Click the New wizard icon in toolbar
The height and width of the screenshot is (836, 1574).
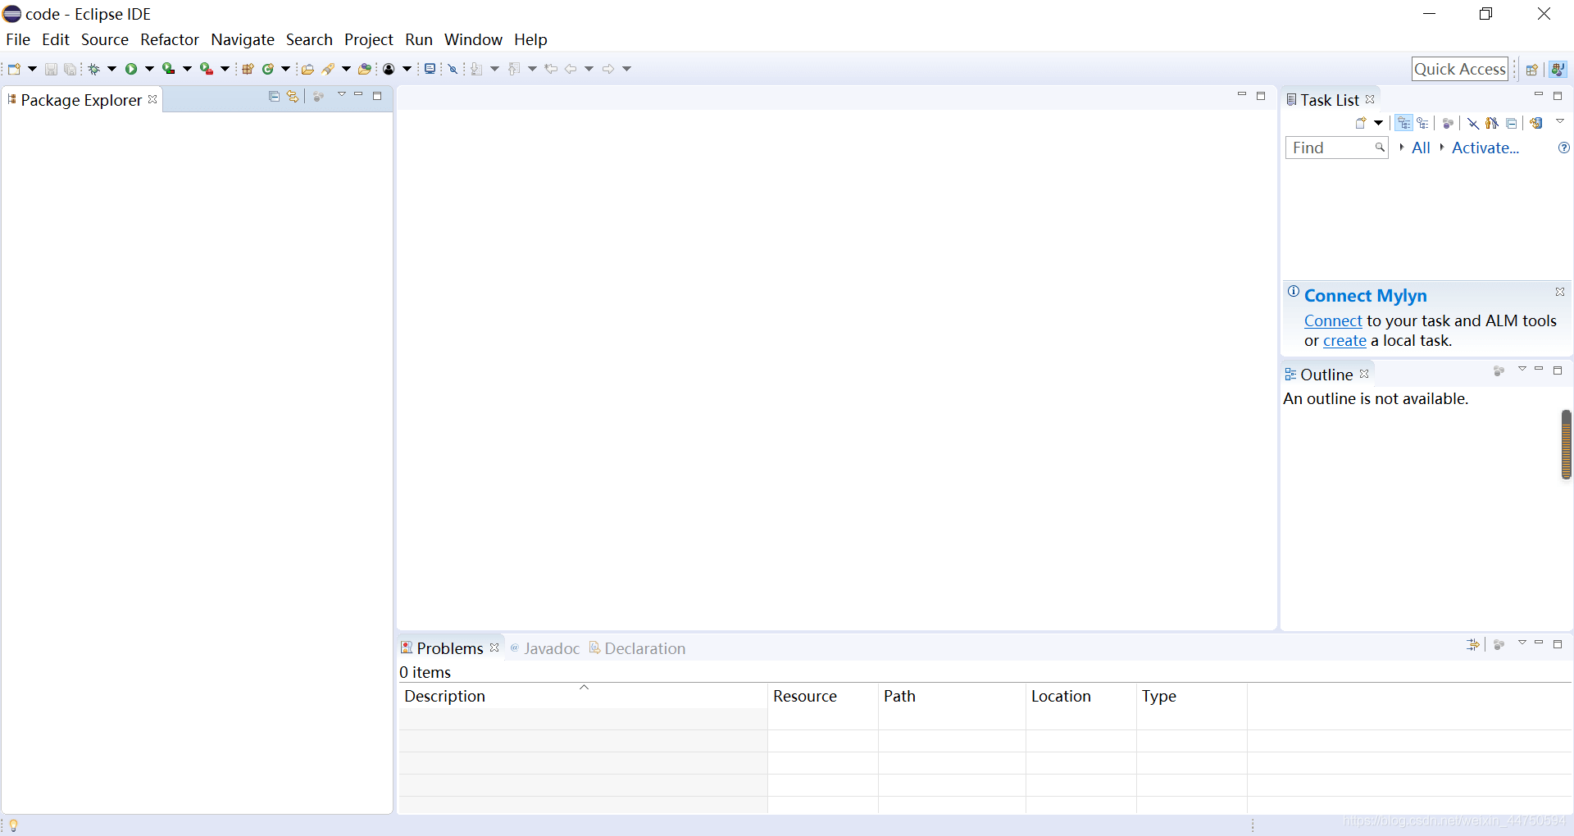(14, 69)
